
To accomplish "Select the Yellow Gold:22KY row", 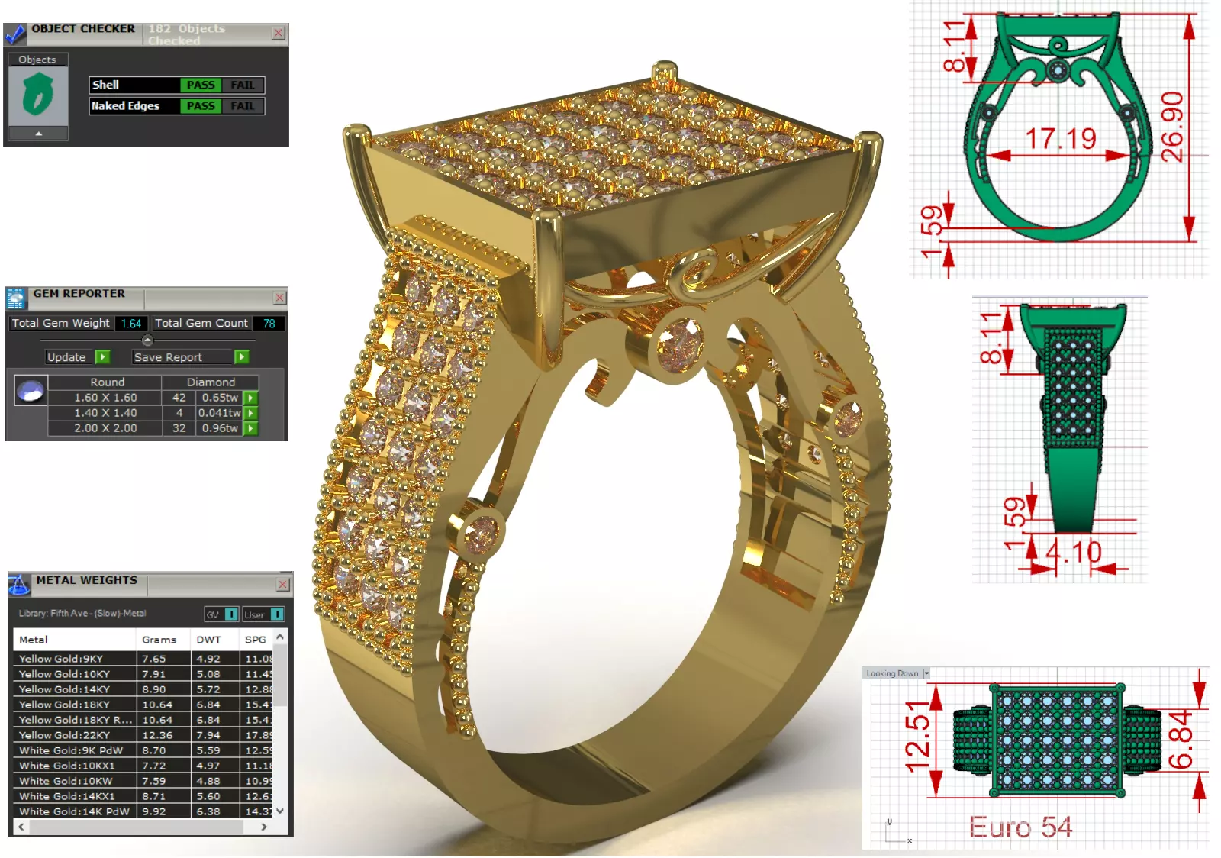I will [143, 735].
